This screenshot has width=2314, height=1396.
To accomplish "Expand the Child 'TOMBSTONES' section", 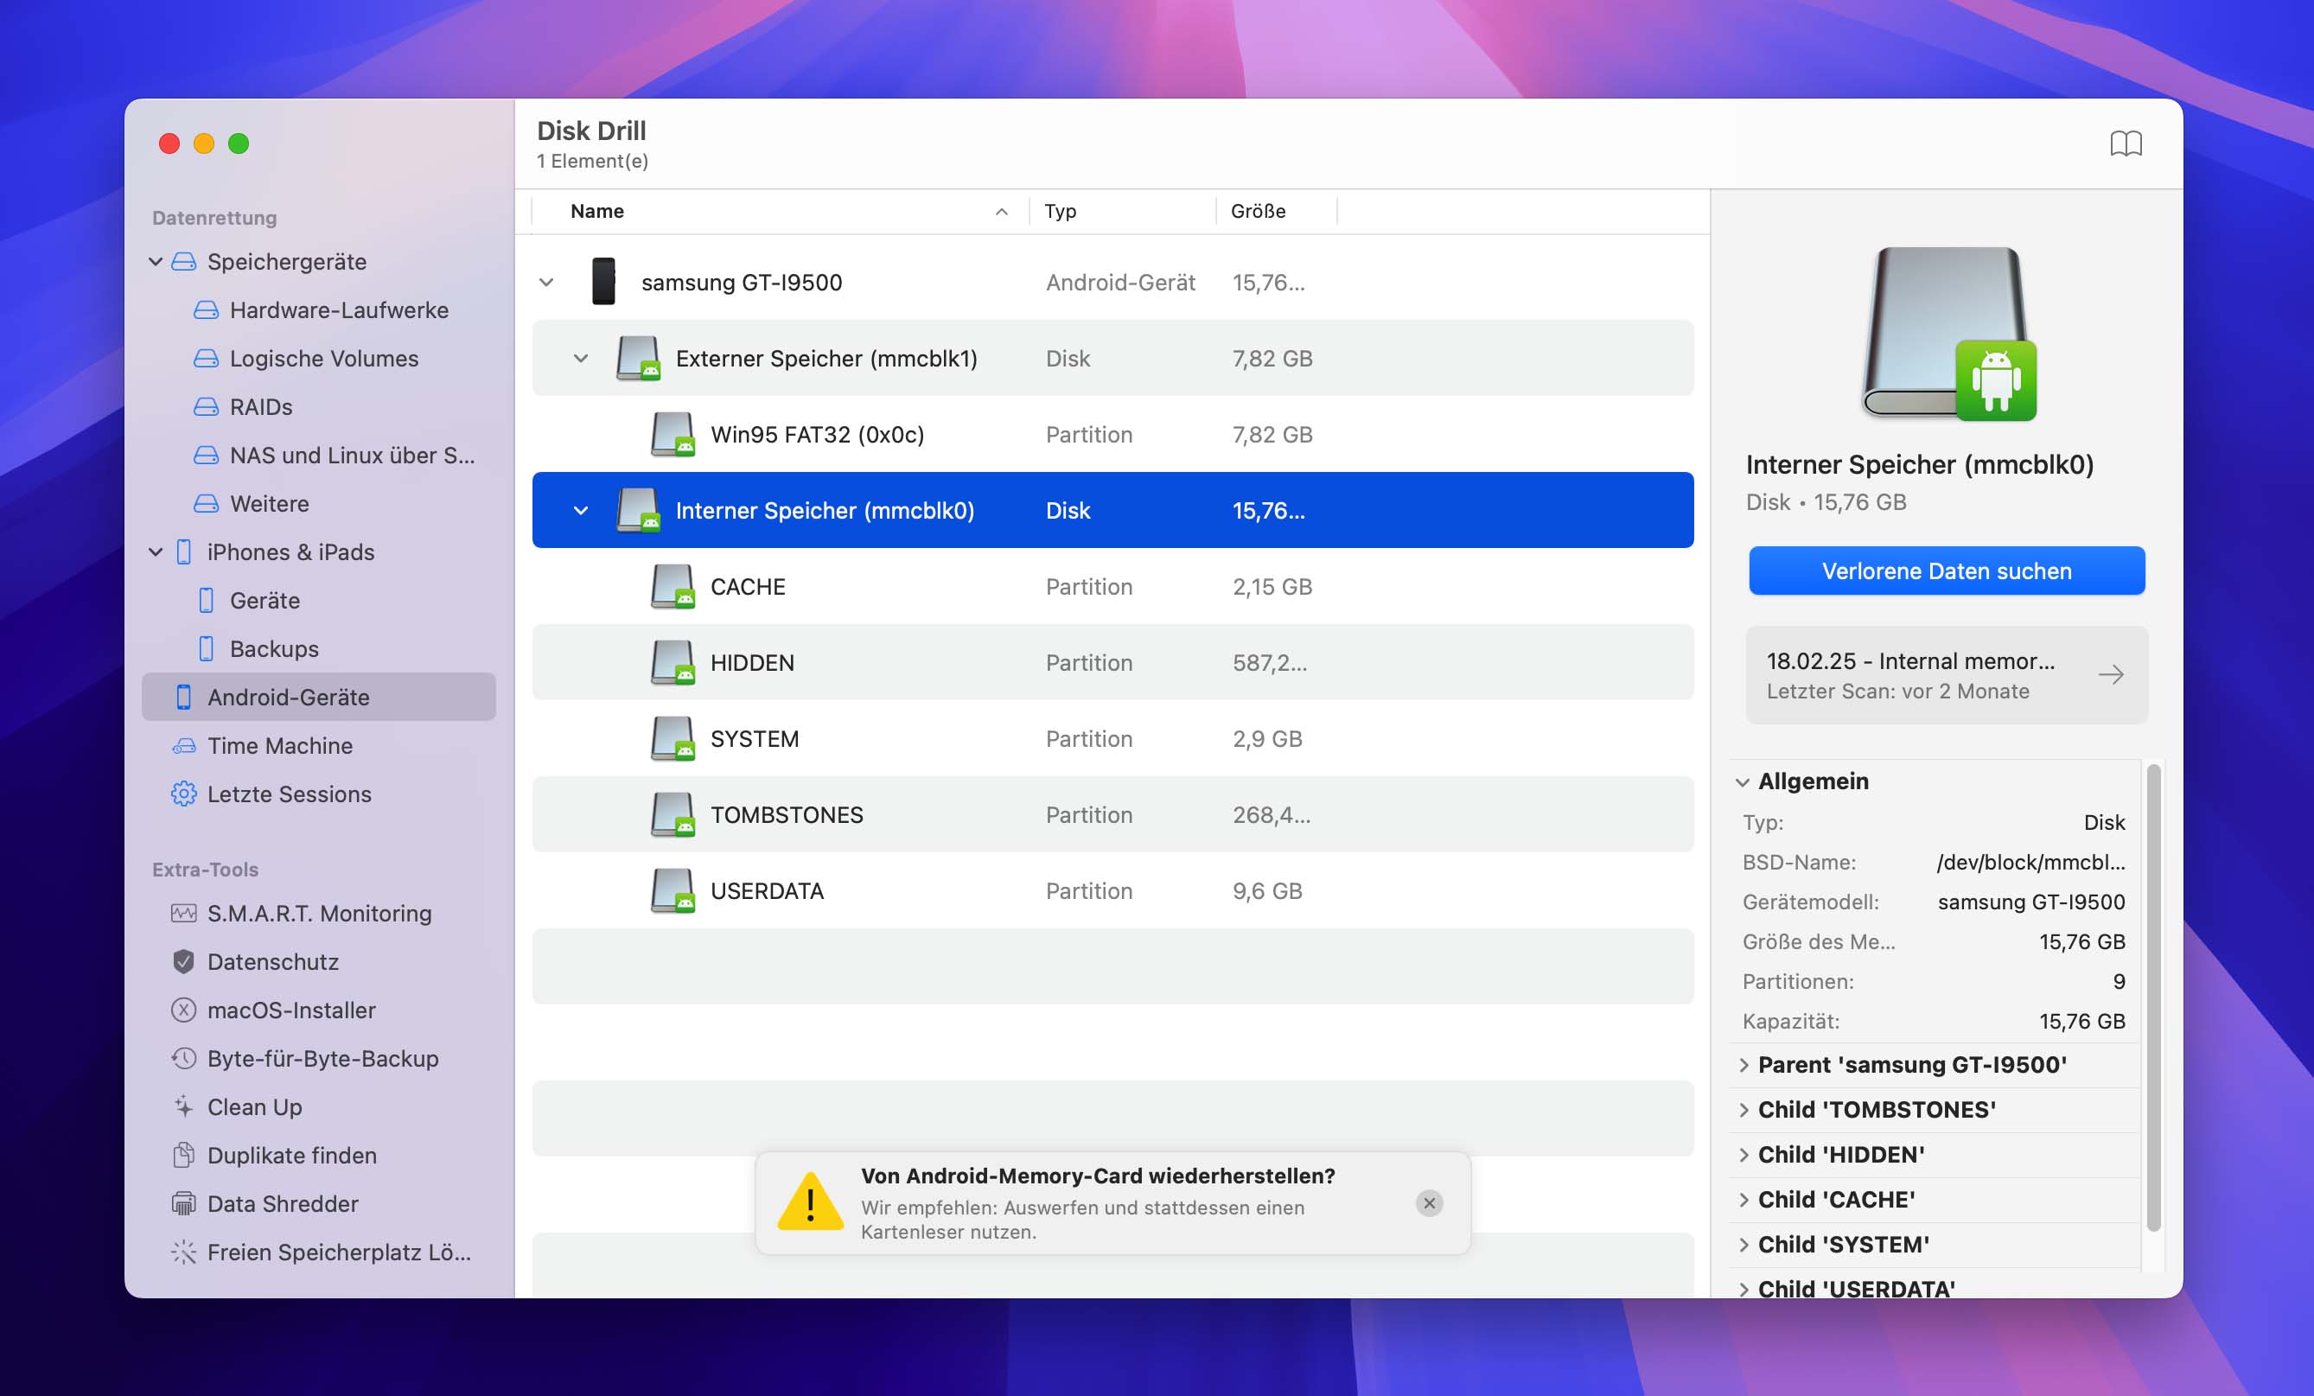I will point(1743,1110).
